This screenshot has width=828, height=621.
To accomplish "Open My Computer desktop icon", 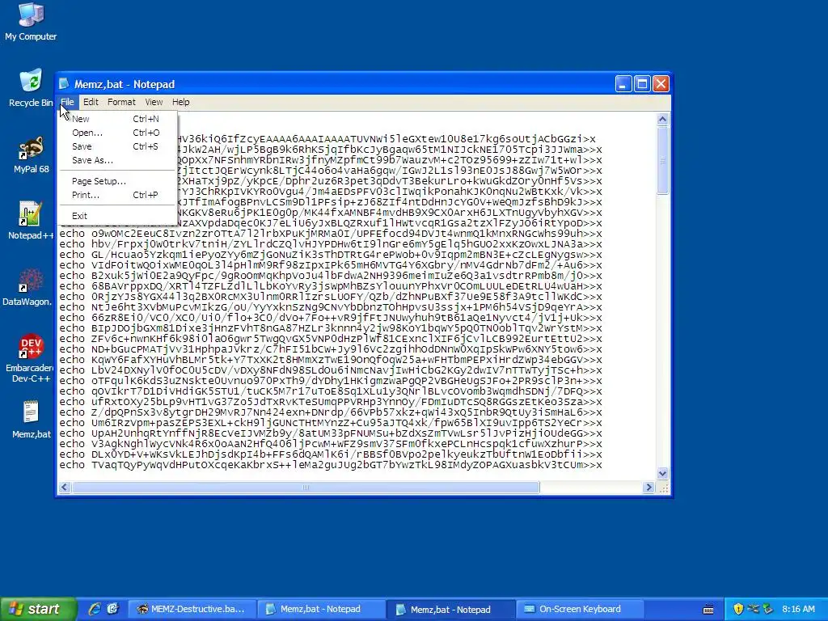I will [31, 21].
